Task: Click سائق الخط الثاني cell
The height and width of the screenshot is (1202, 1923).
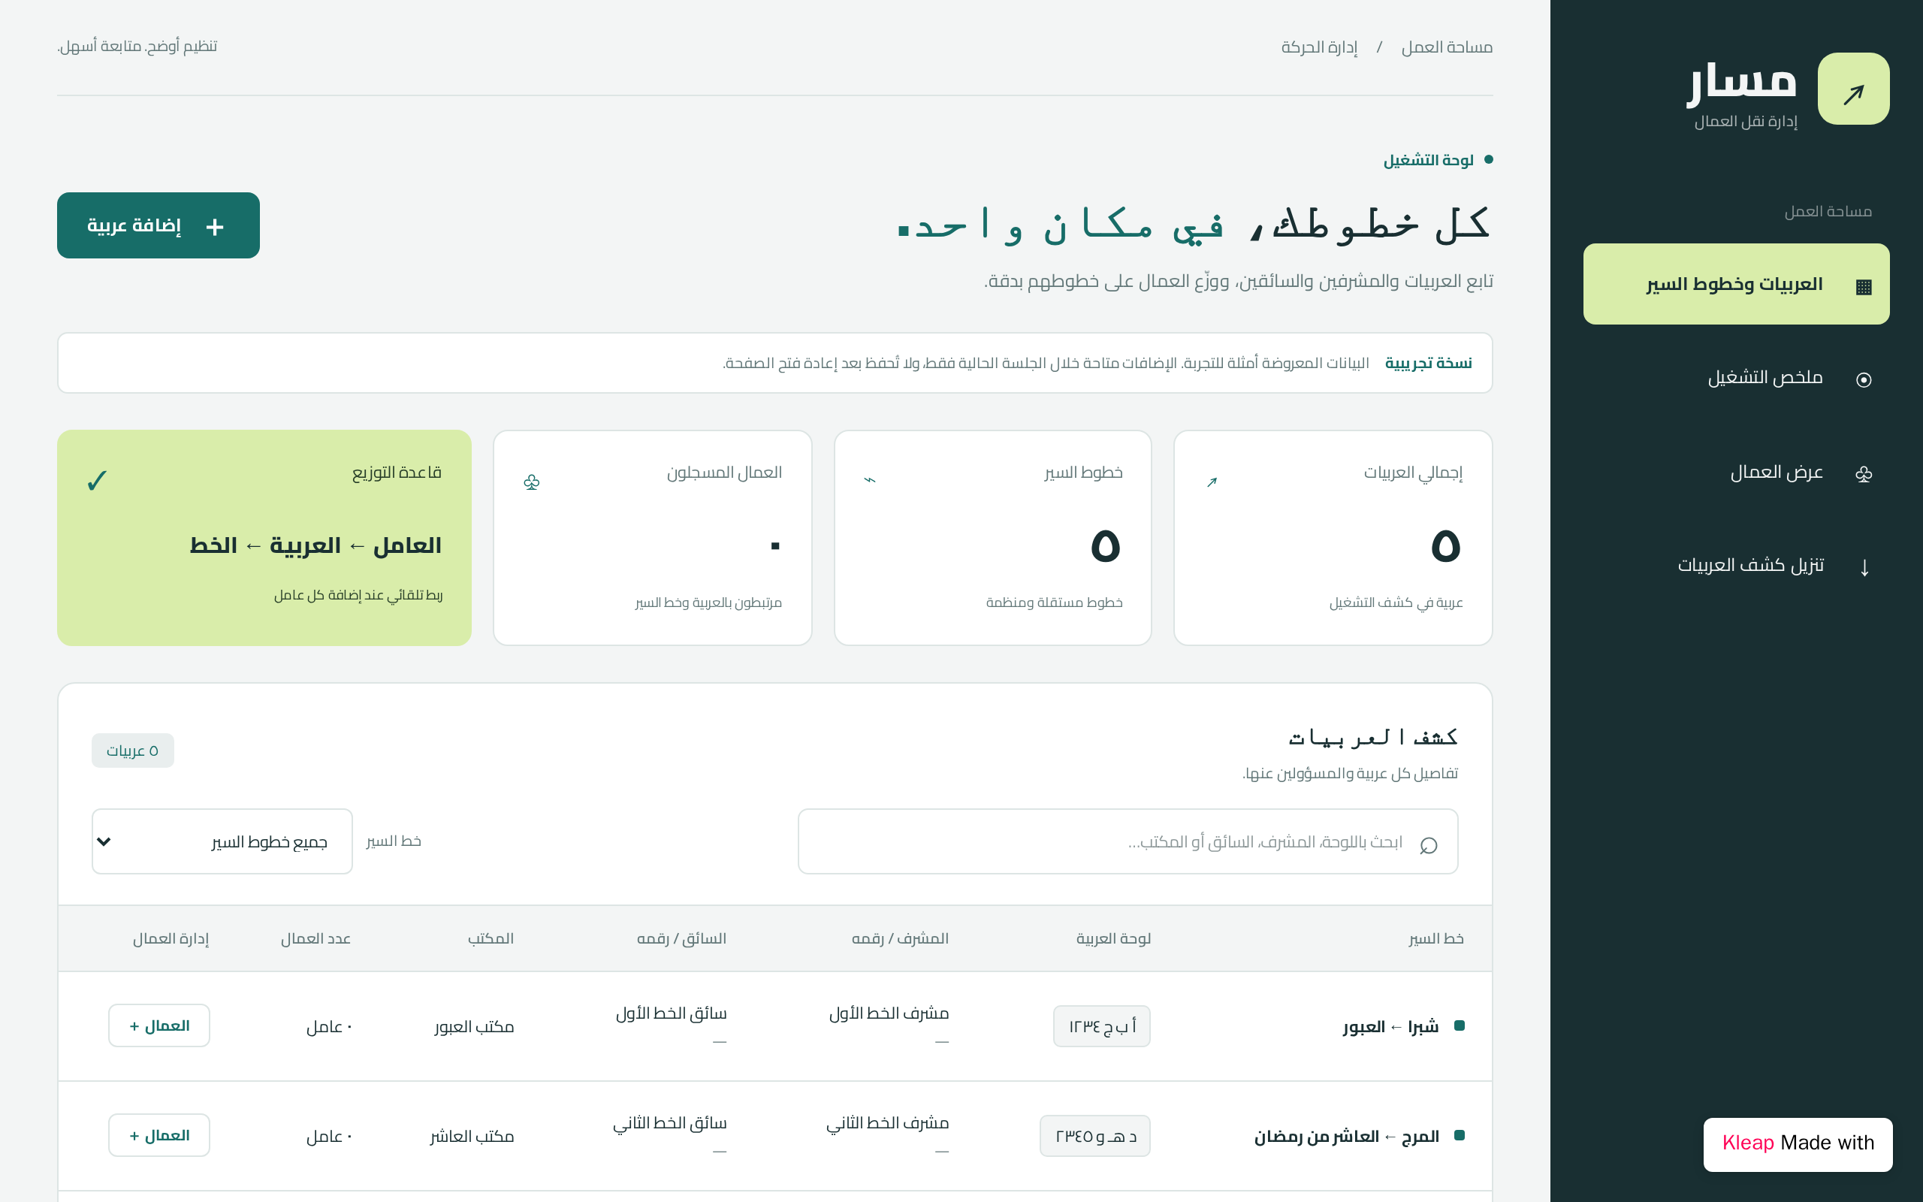Action: pyautogui.click(x=669, y=1122)
